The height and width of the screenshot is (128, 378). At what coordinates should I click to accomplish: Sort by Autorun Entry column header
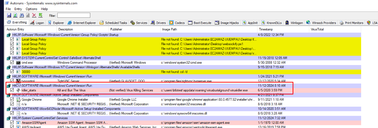[x=31, y=29]
